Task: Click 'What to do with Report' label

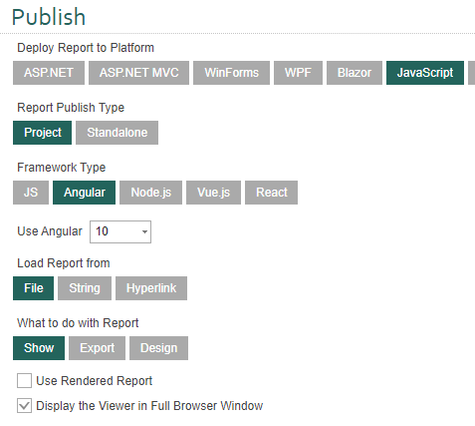Action: pyautogui.click(x=78, y=323)
